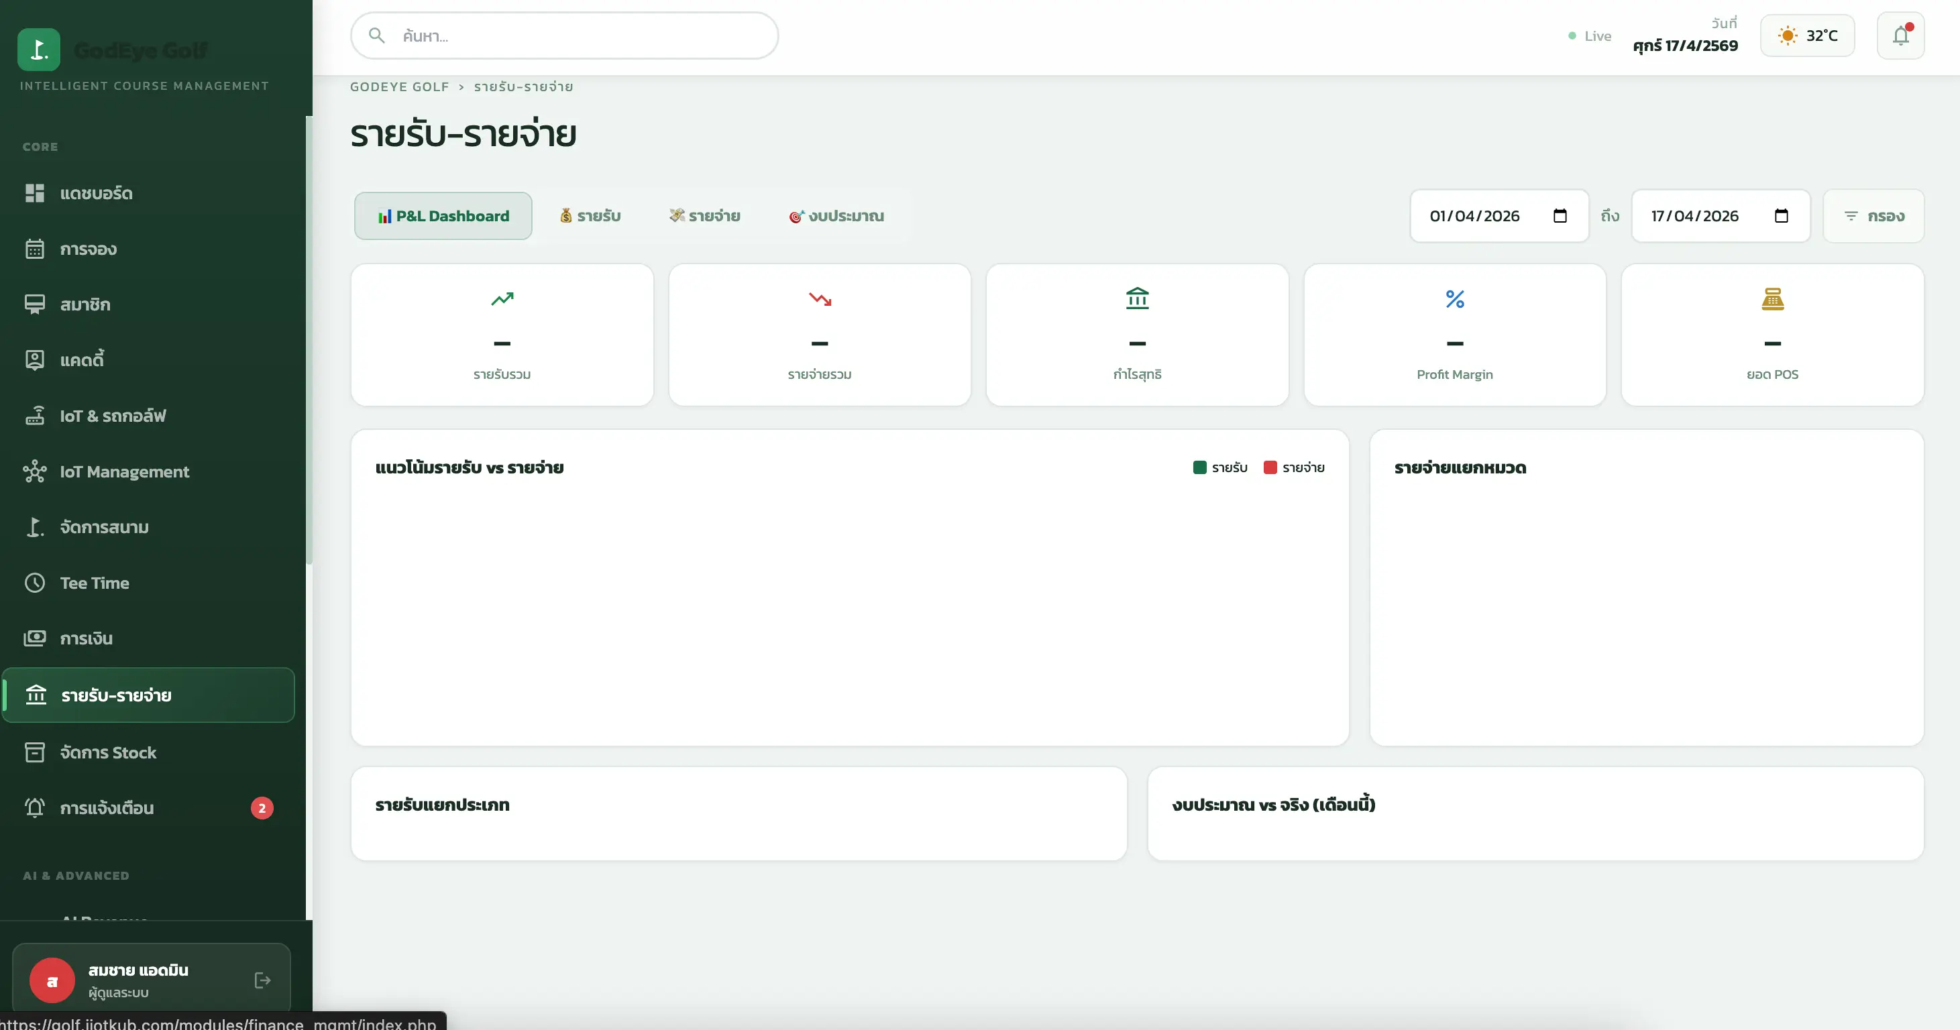The width and height of the screenshot is (1960, 1030).
Task: Click the Live status indicator
Action: [x=1590, y=36]
